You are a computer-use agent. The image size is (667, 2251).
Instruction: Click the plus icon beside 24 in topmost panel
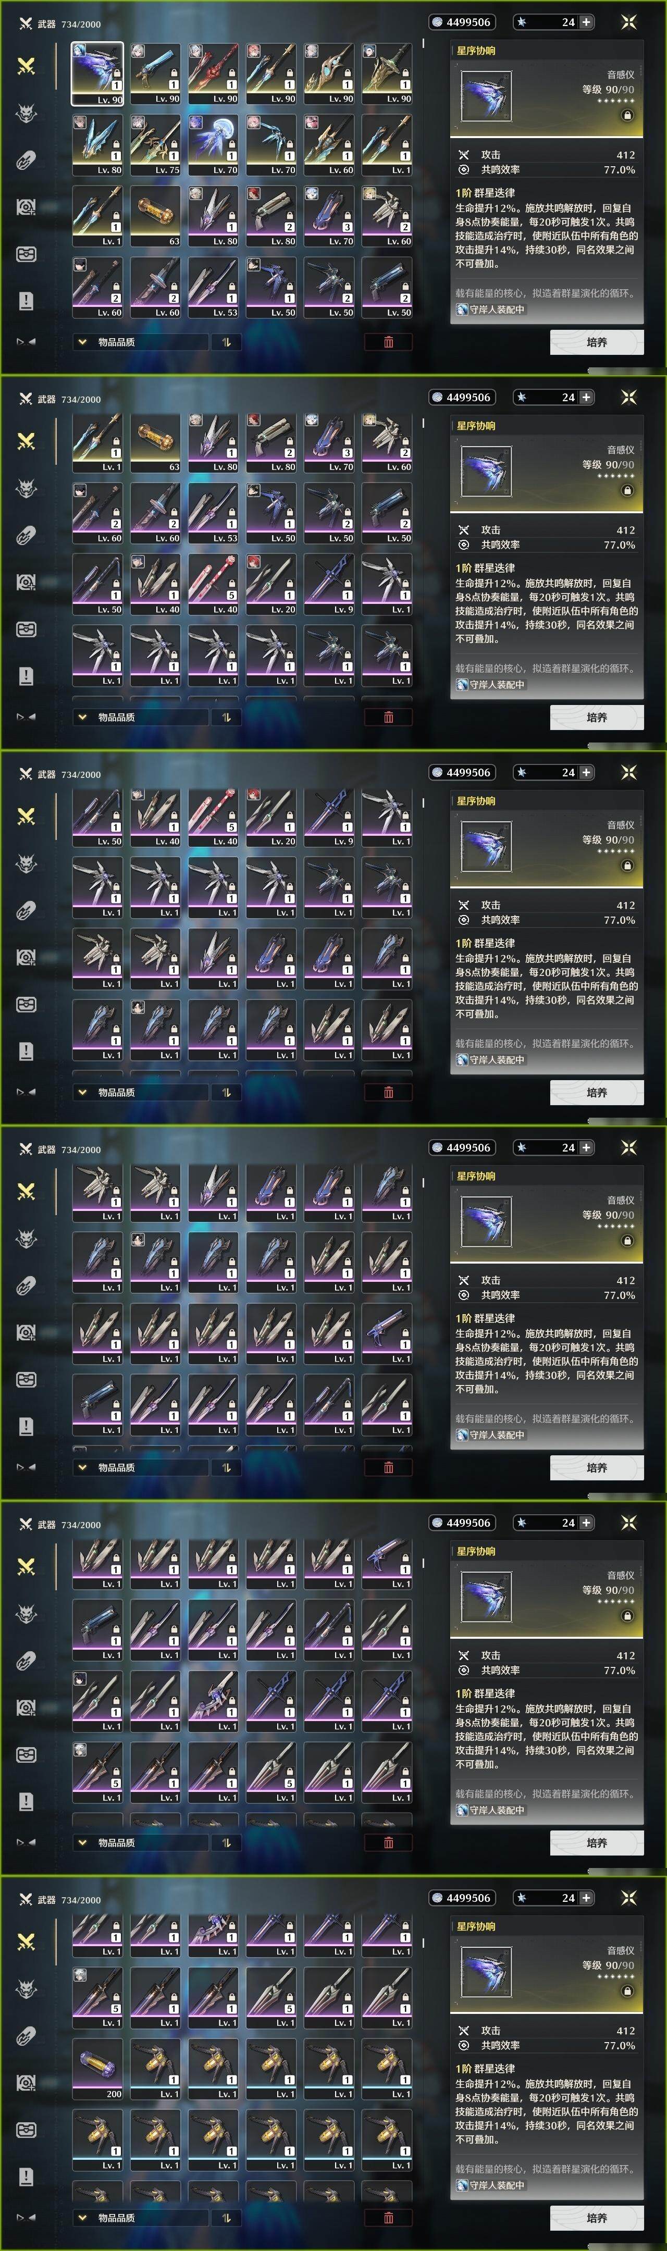[586, 22]
